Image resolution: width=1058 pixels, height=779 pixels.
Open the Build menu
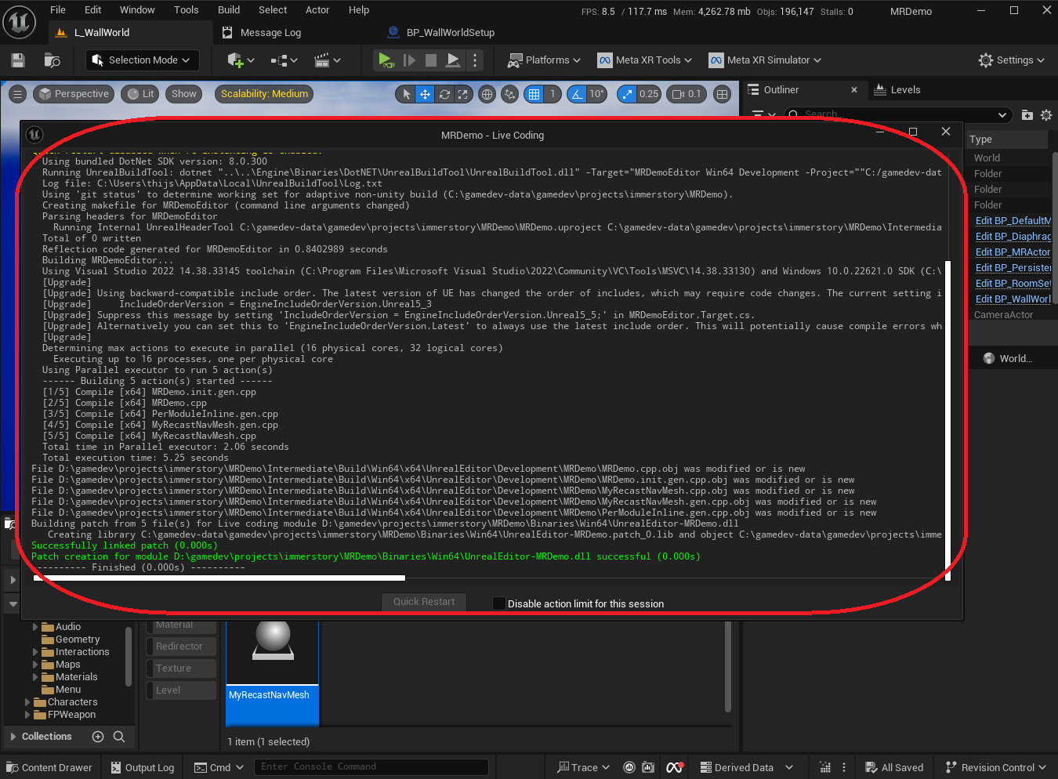click(x=228, y=10)
